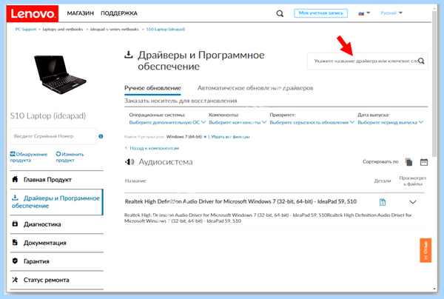
Task: Open the site search magnifier in header
Action: [280, 13]
